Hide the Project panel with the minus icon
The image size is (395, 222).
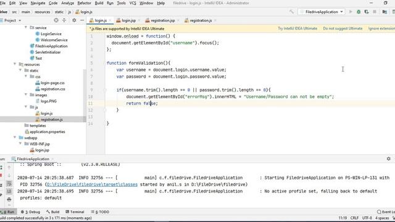coord(82,20)
